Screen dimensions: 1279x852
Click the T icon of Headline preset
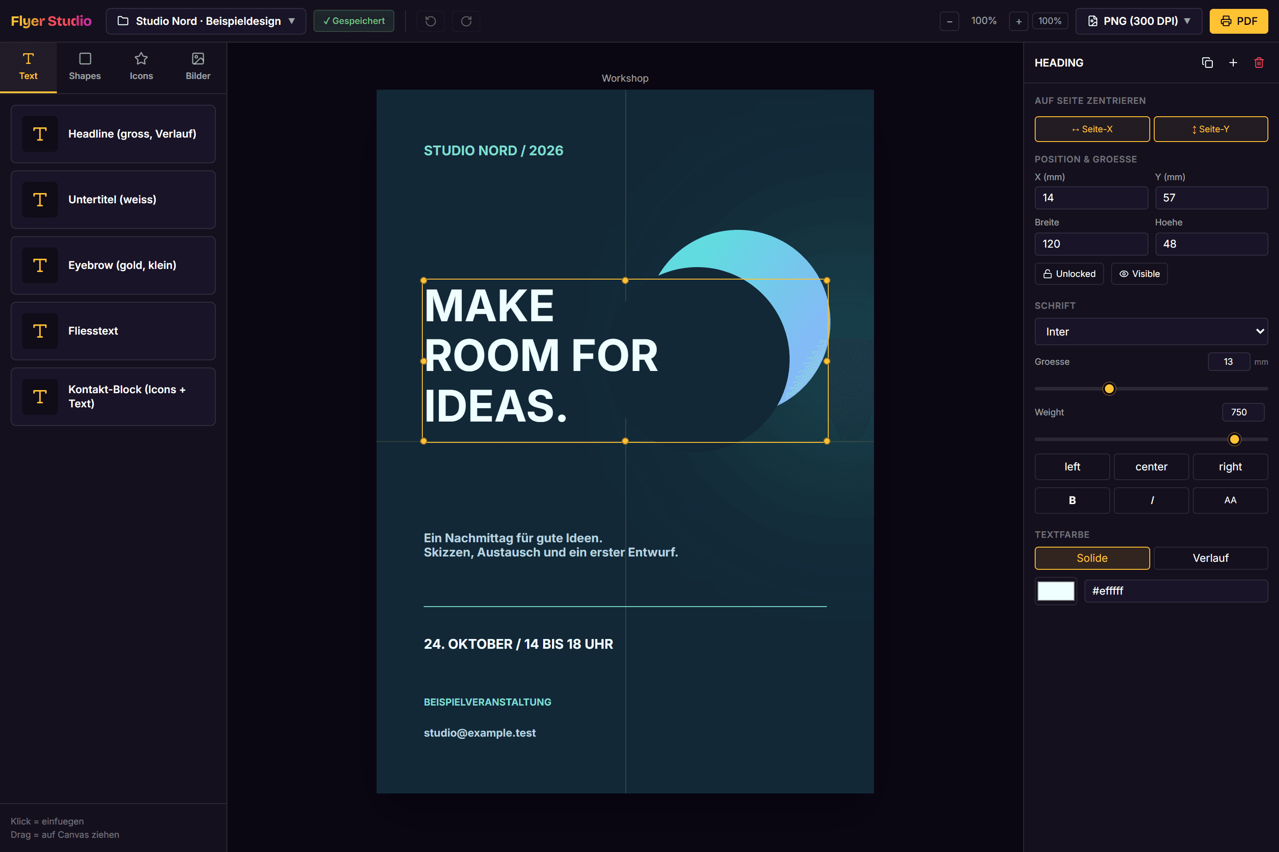point(40,134)
